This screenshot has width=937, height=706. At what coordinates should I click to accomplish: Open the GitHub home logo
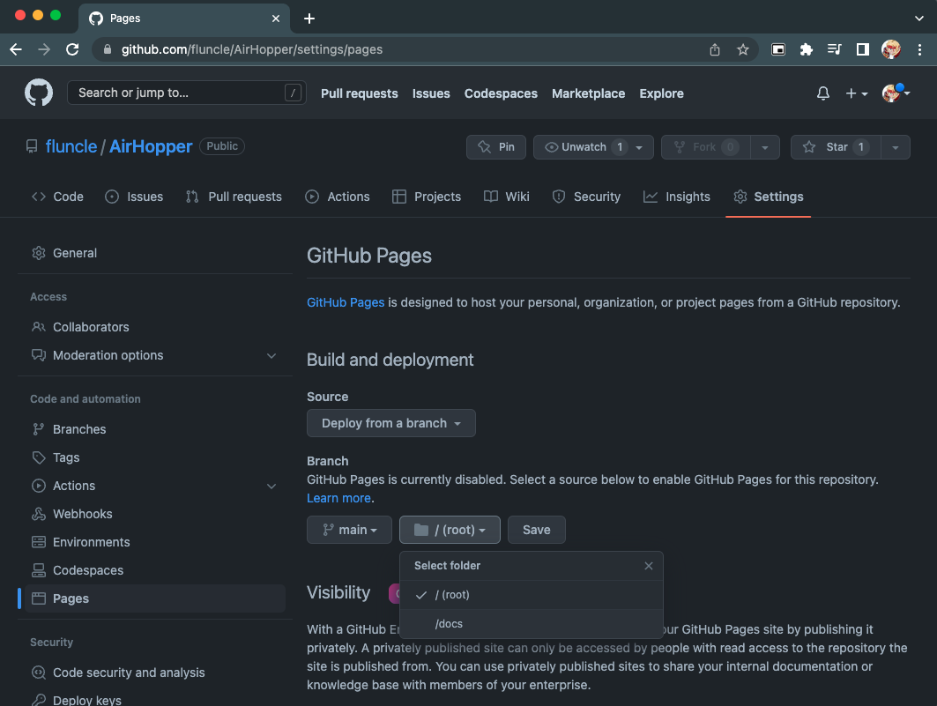(38, 93)
